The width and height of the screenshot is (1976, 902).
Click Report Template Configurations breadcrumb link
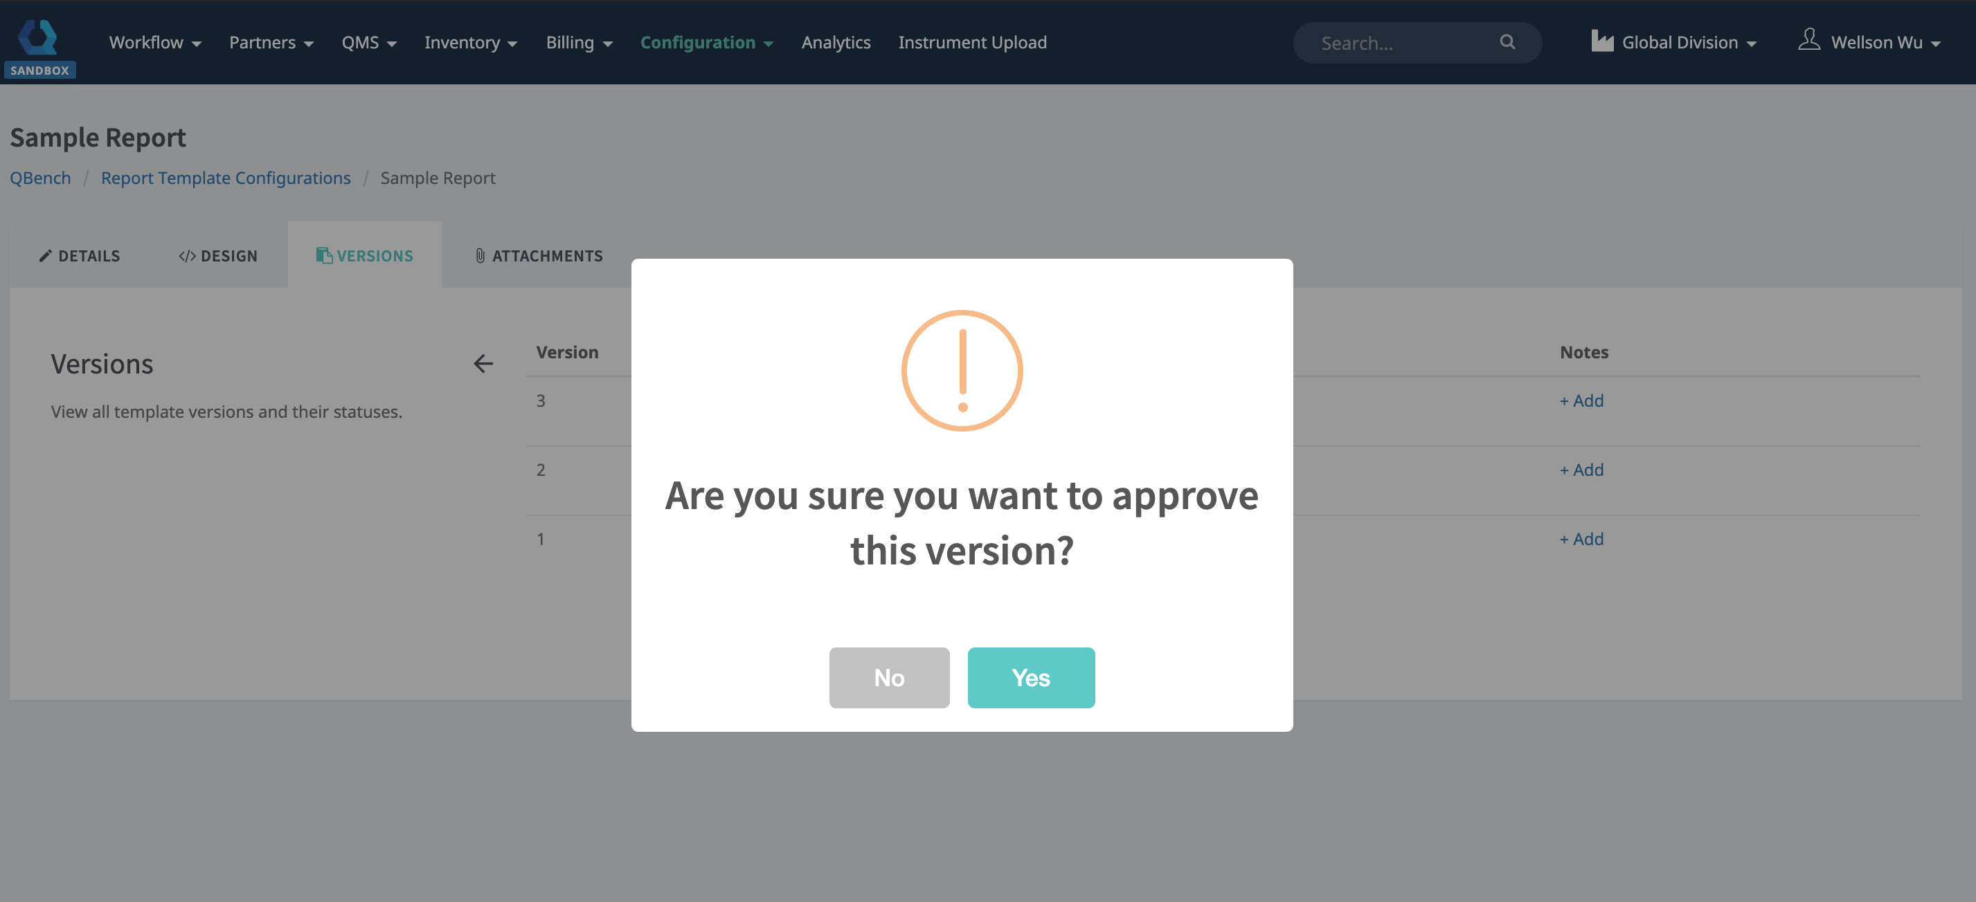pos(226,178)
